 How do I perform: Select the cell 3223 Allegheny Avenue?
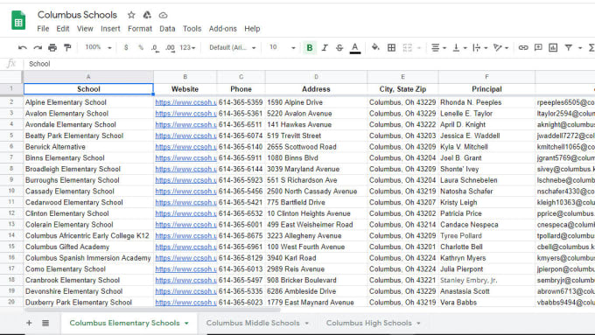(316, 235)
